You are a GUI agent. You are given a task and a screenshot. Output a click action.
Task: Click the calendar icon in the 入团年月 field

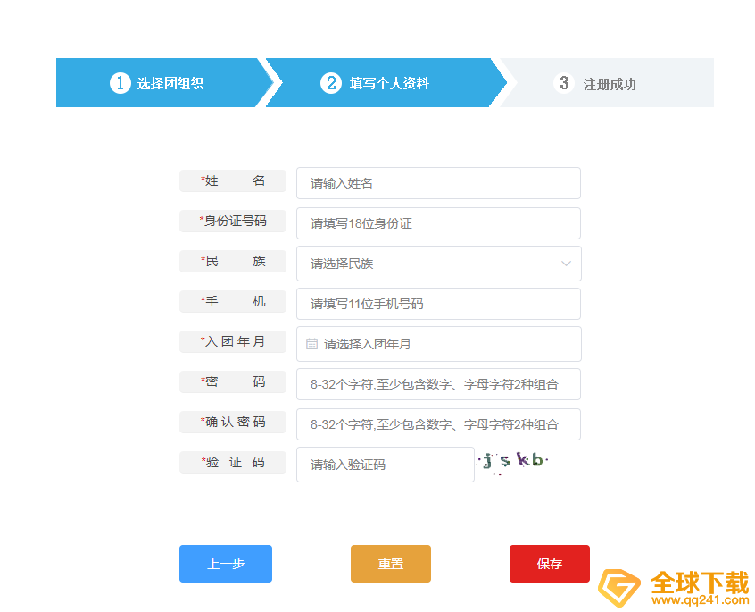tap(311, 344)
